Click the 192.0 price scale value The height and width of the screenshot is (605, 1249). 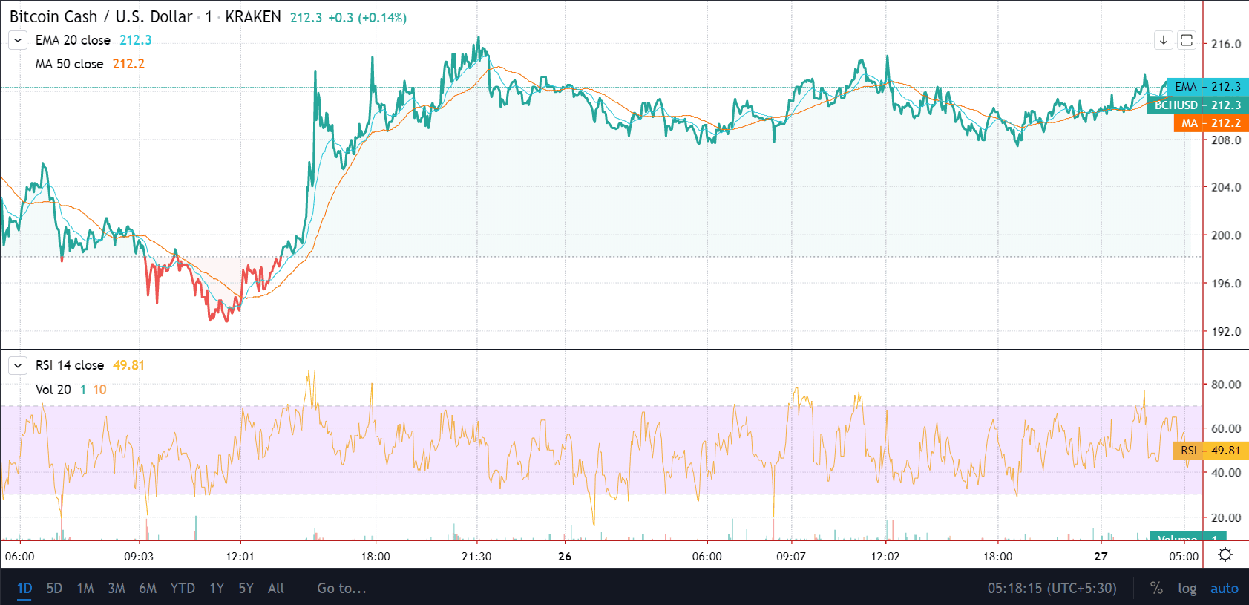tap(1226, 332)
